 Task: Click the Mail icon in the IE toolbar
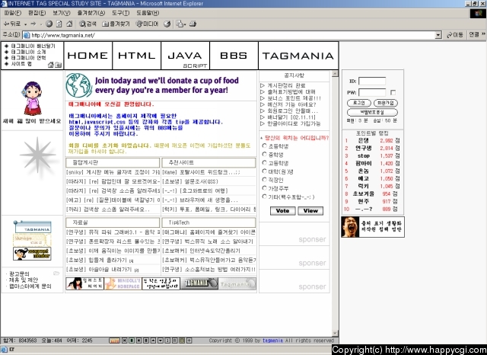click(180, 24)
